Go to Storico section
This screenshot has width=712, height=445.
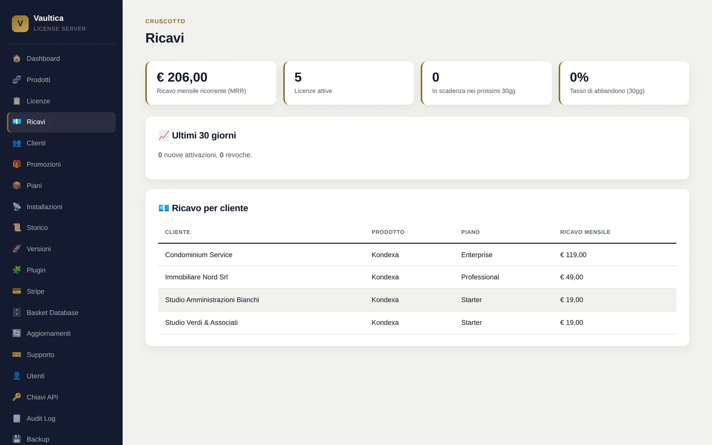61,227
